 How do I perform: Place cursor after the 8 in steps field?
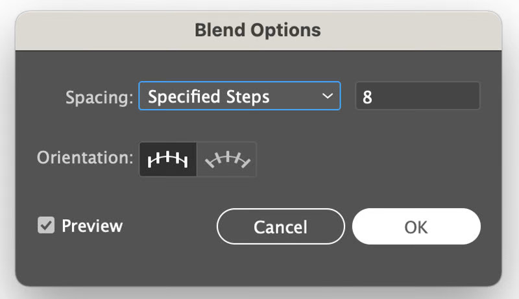[374, 97]
